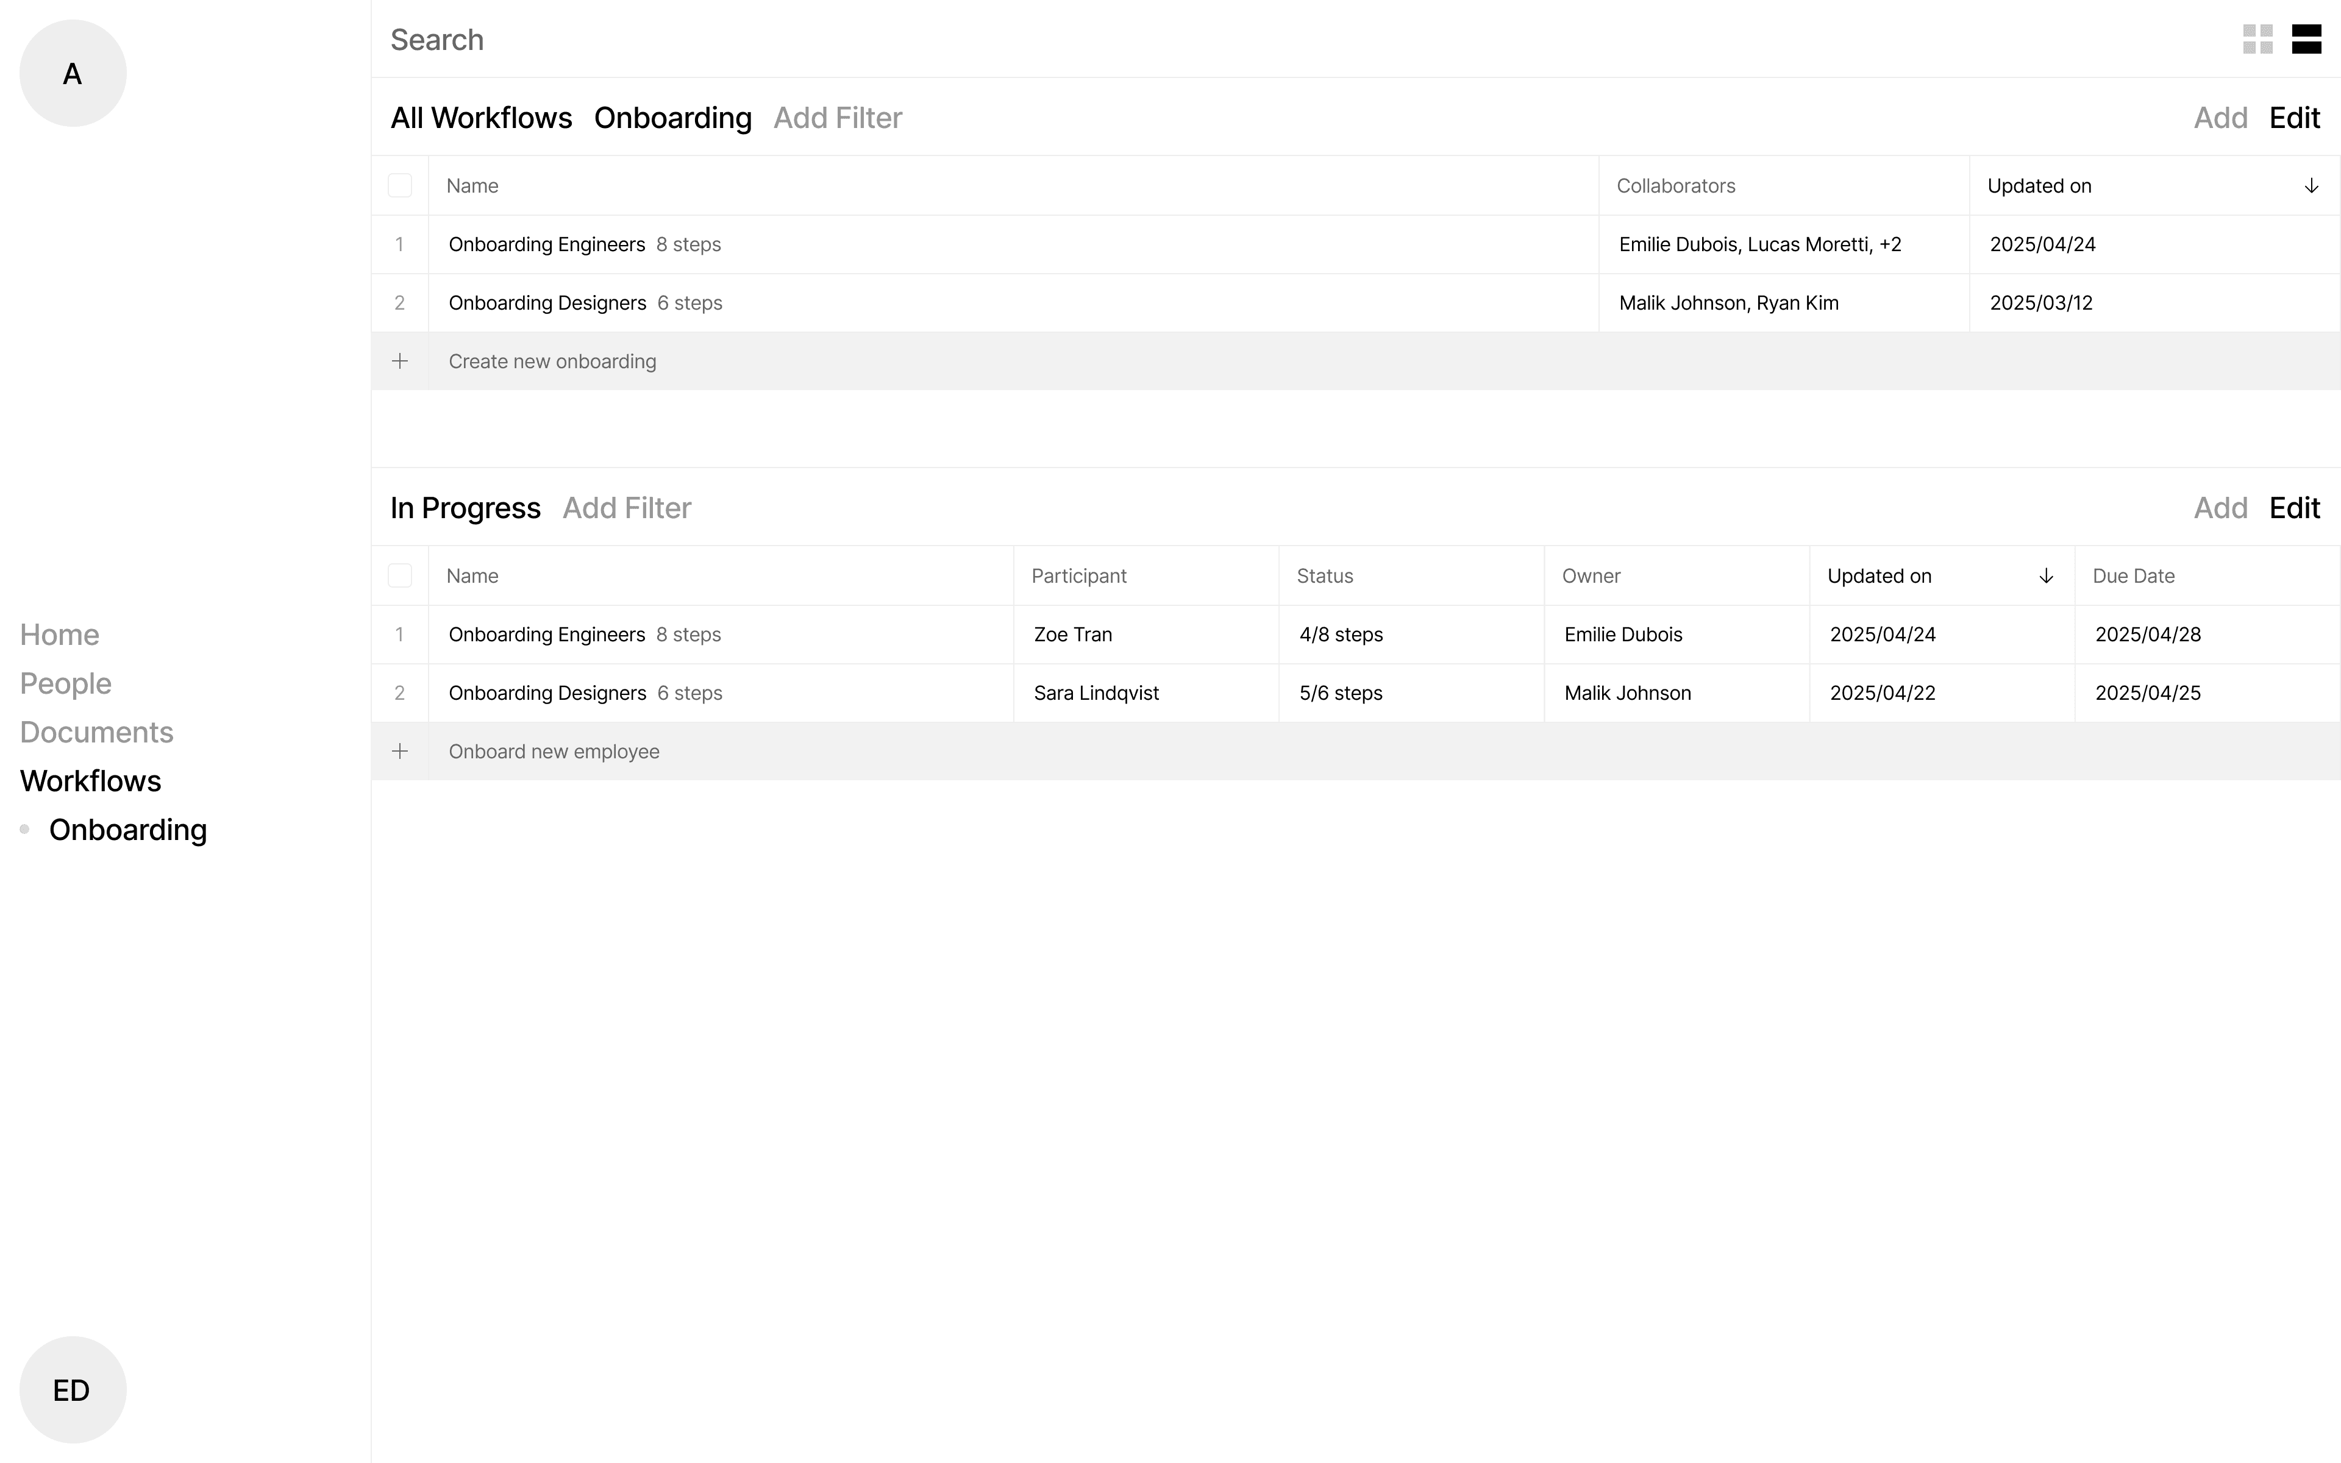Screen dimensions: 2341x1463
Task: Open Documents in sidebar
Action: click(97, 733)
